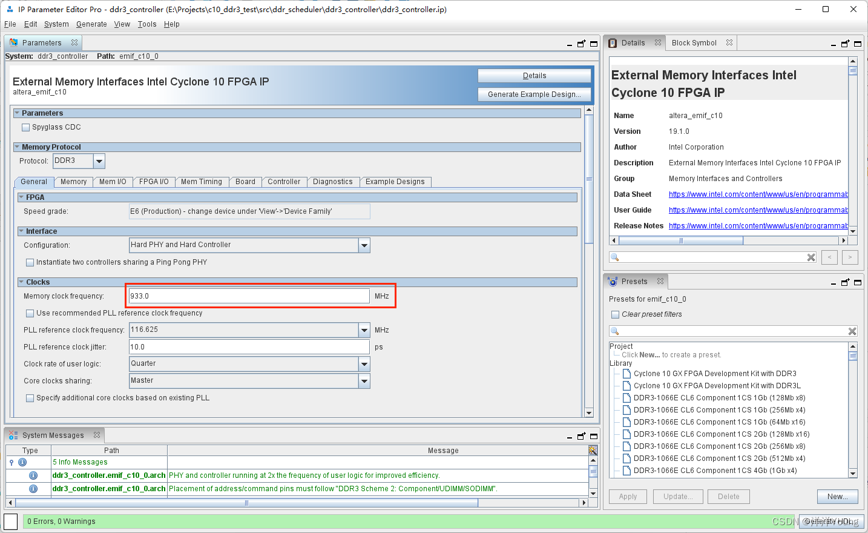868x533 pixels.
Task: Open the User Guide link
Action: coord(758,210)
